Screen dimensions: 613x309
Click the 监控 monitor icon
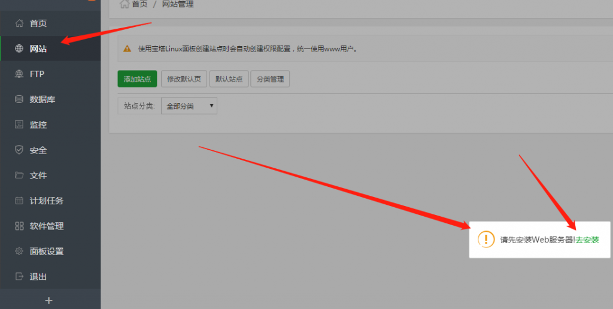[19, 125]
